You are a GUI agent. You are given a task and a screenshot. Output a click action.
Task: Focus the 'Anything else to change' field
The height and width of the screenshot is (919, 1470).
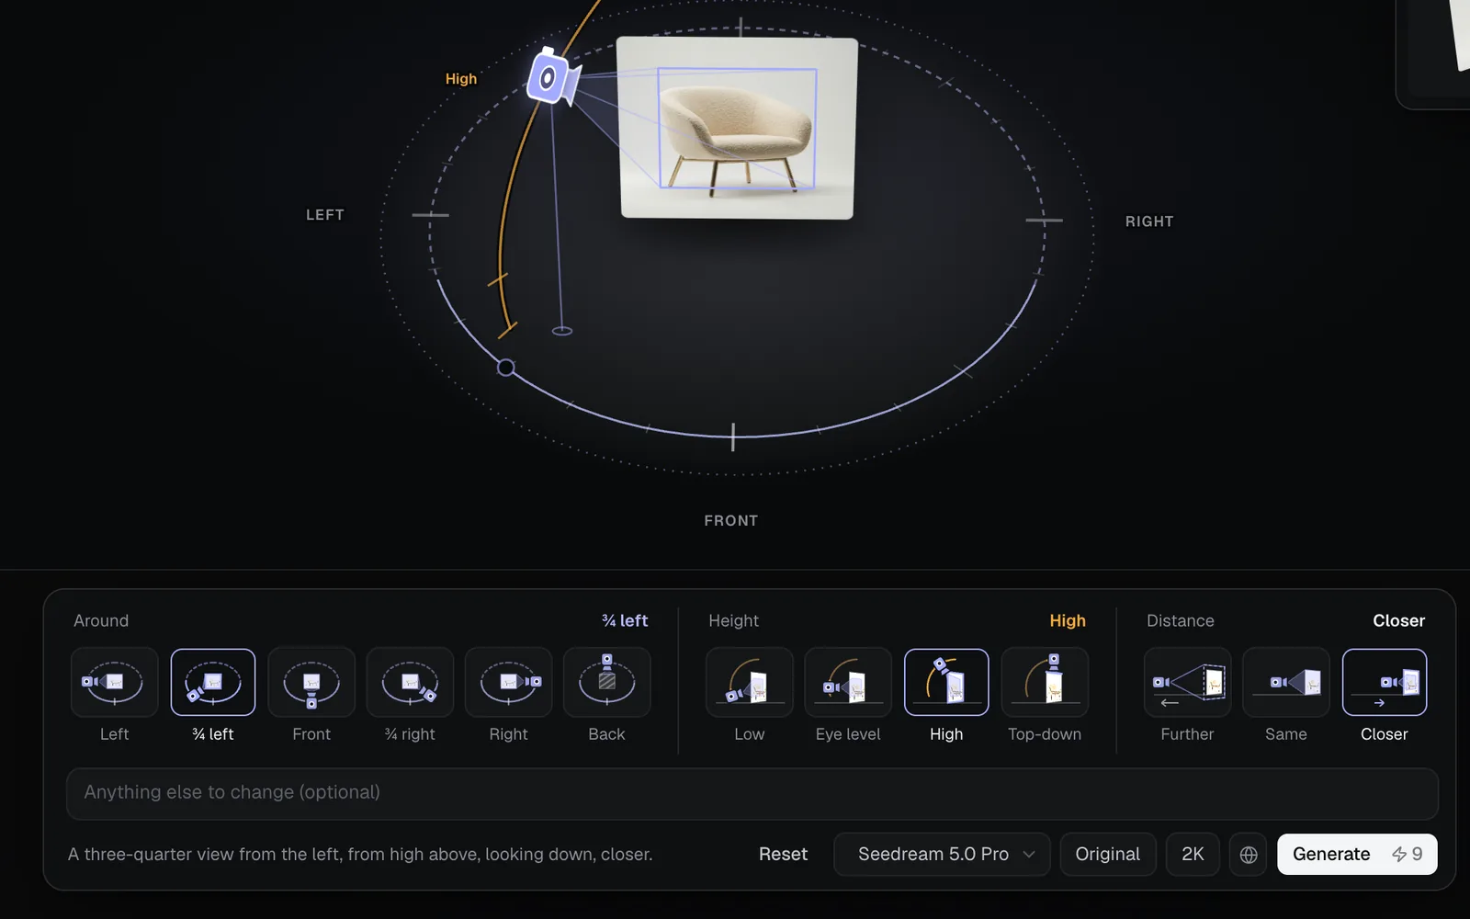click(752, 793)
